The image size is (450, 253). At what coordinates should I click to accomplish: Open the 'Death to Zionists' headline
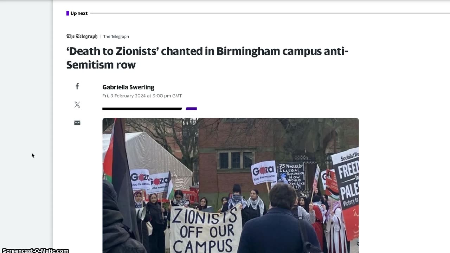(x=207, y=58)
